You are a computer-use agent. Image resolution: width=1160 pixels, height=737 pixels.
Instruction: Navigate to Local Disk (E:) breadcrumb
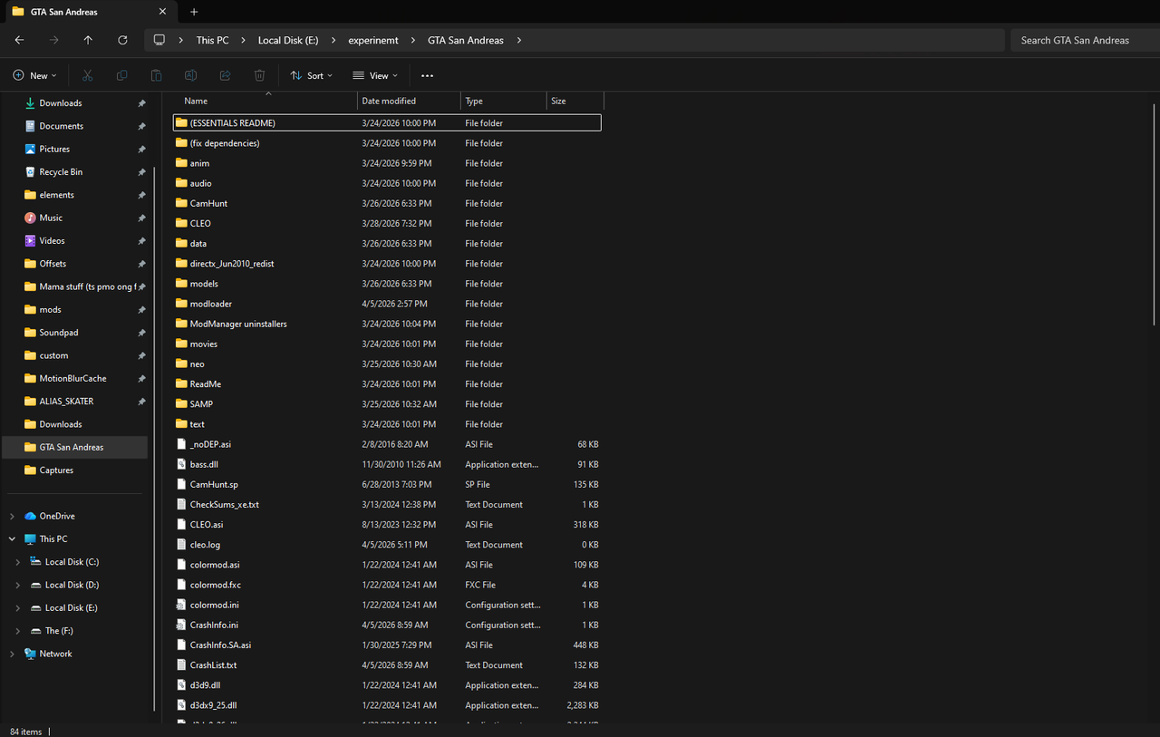tap(287, 40)
